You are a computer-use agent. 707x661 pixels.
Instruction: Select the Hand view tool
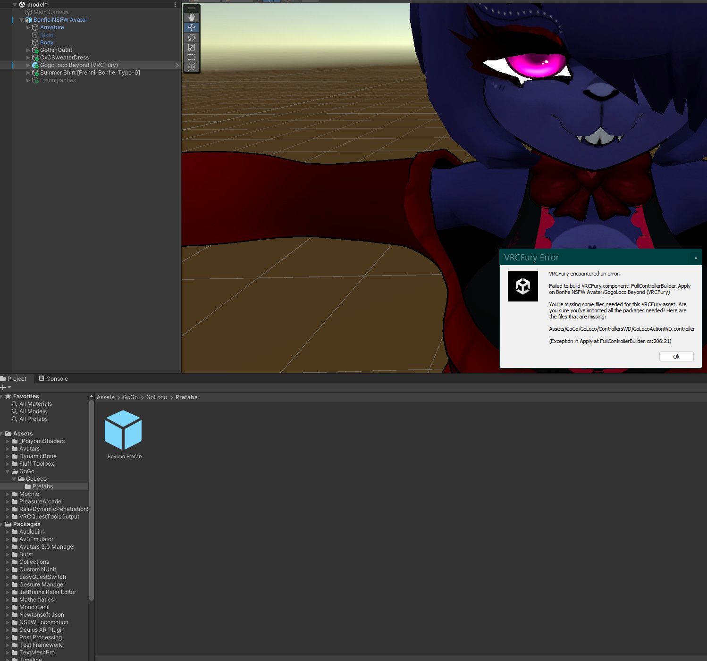tap(192, 17)
